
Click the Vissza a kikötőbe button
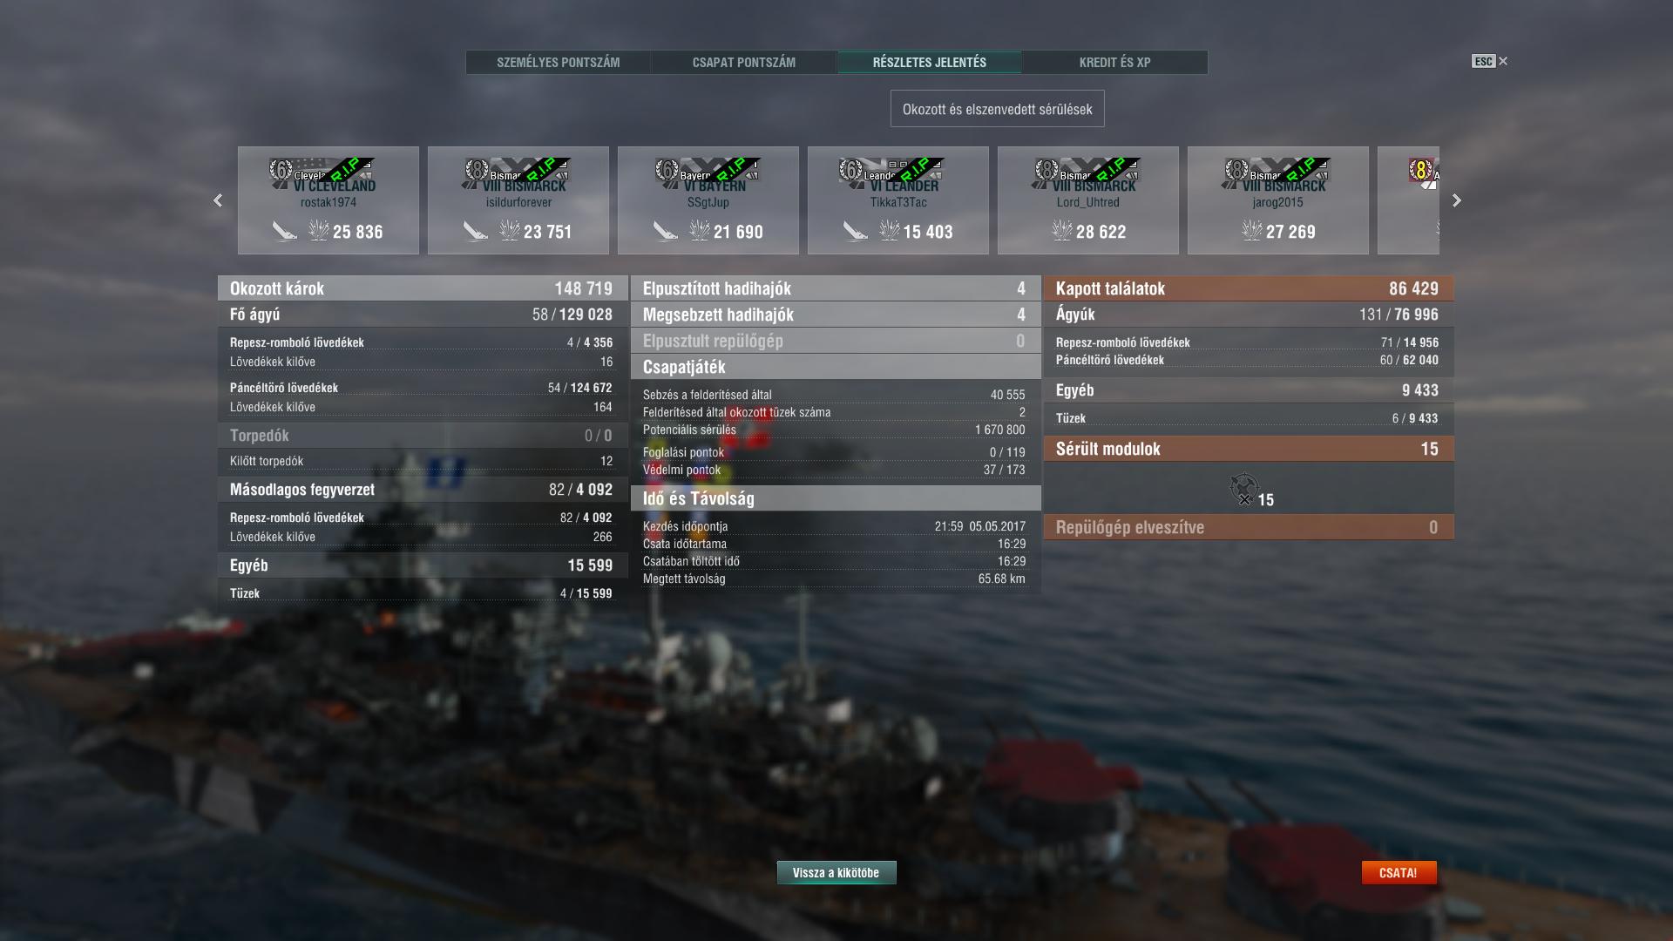836,872
